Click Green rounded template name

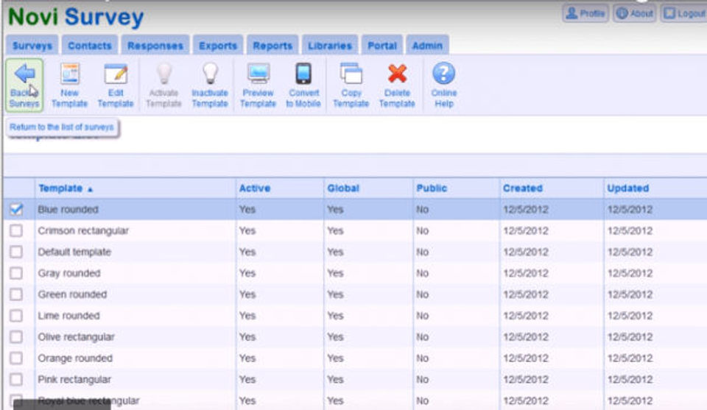click(x=72, y=294)
